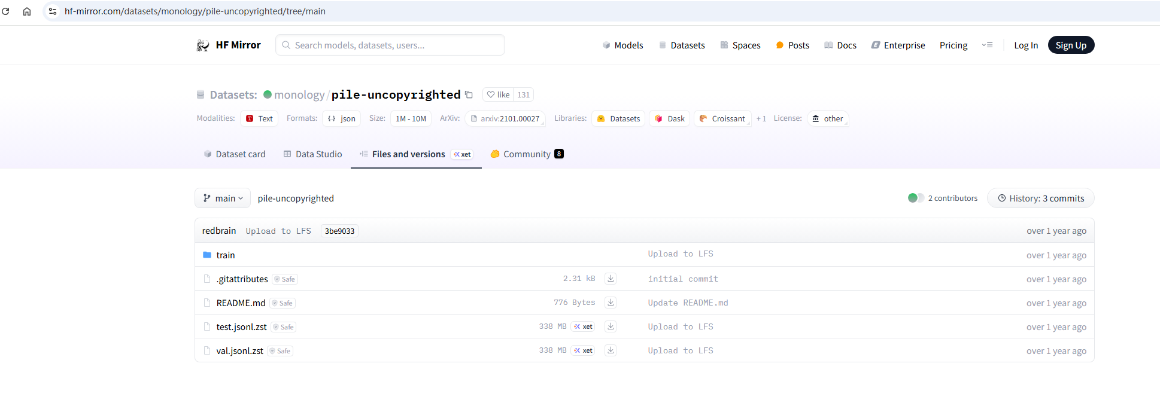
Task: Switch to the Community tab
Action: click(527, 154)
